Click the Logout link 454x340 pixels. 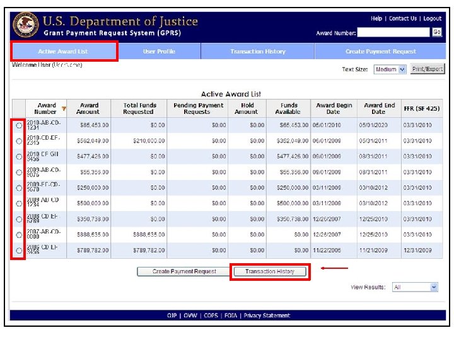coord(433,18)
